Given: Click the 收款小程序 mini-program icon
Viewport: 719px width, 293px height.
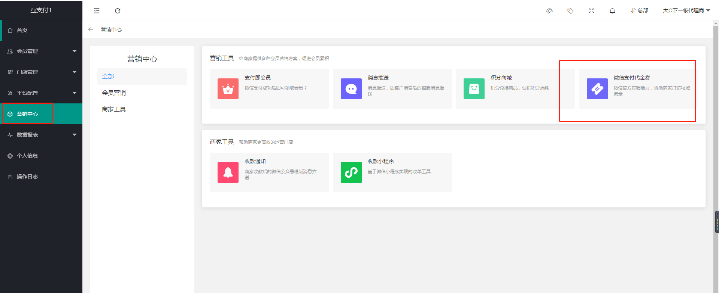Looking at the screenshot, I should (x=351, y=172).
